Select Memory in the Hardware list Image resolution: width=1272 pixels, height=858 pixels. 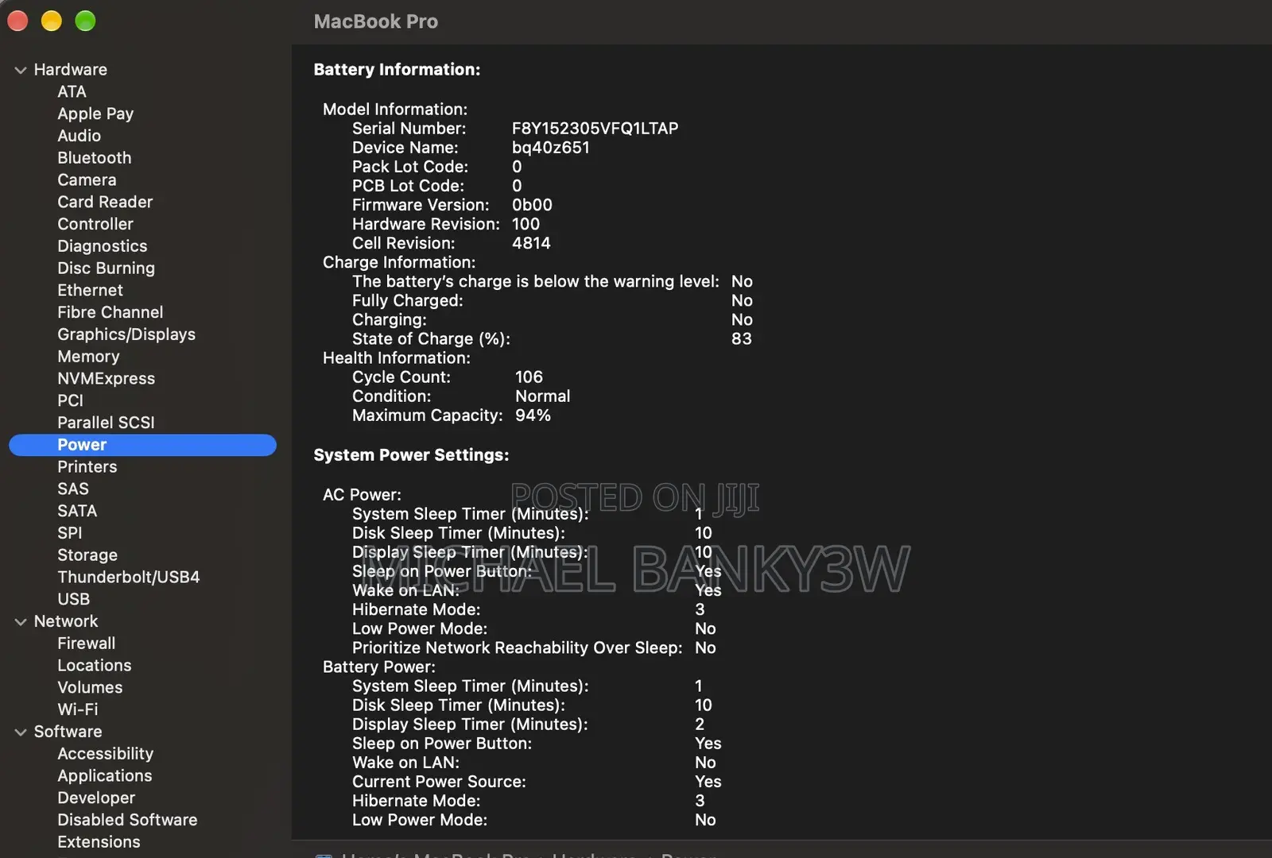tap(88, 357)
